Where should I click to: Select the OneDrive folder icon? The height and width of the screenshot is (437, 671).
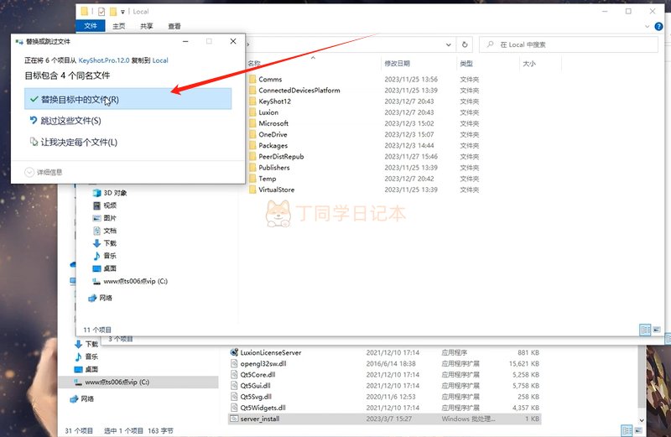(252, 134)
